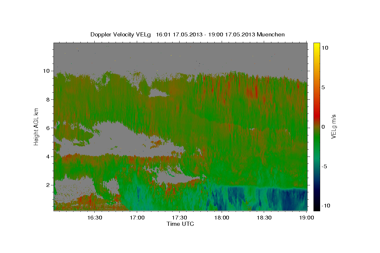Click the 18:00 time tick label
The image size is (380, 253).
[222, 218]
